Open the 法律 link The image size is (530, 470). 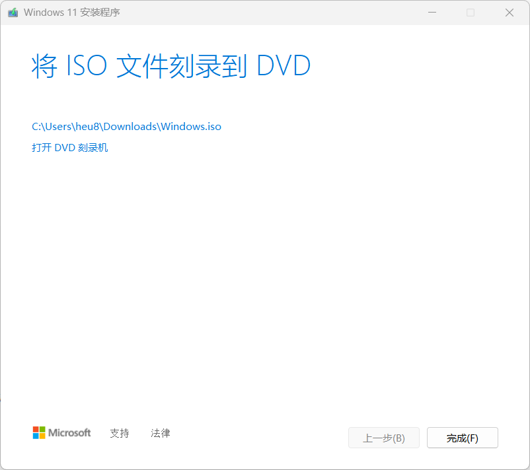(x=161, y=433)
